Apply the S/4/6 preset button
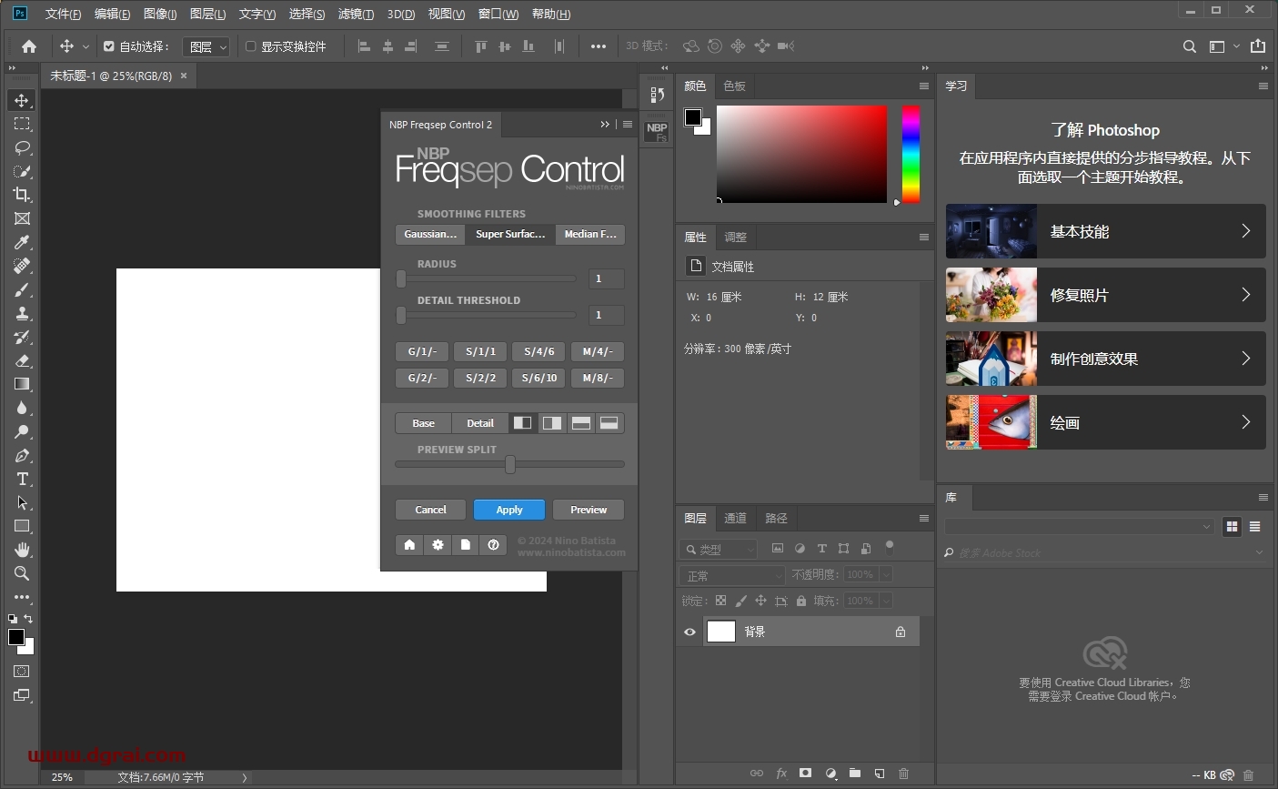Viewport: 1278px width, 789px height. tap(539, 351)
